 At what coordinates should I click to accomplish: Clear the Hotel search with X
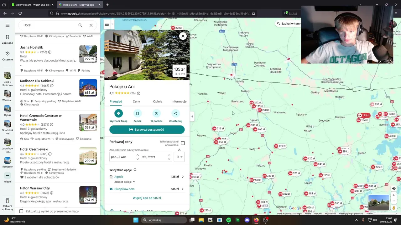[91, 25]
